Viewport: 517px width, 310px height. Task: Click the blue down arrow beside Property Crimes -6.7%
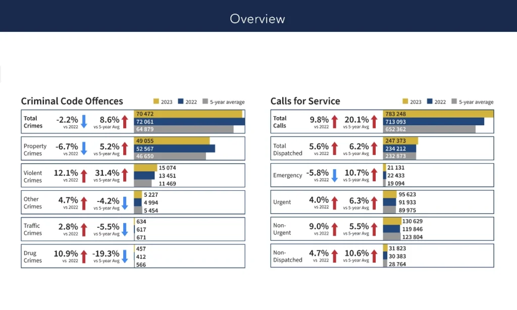(84, 148)
